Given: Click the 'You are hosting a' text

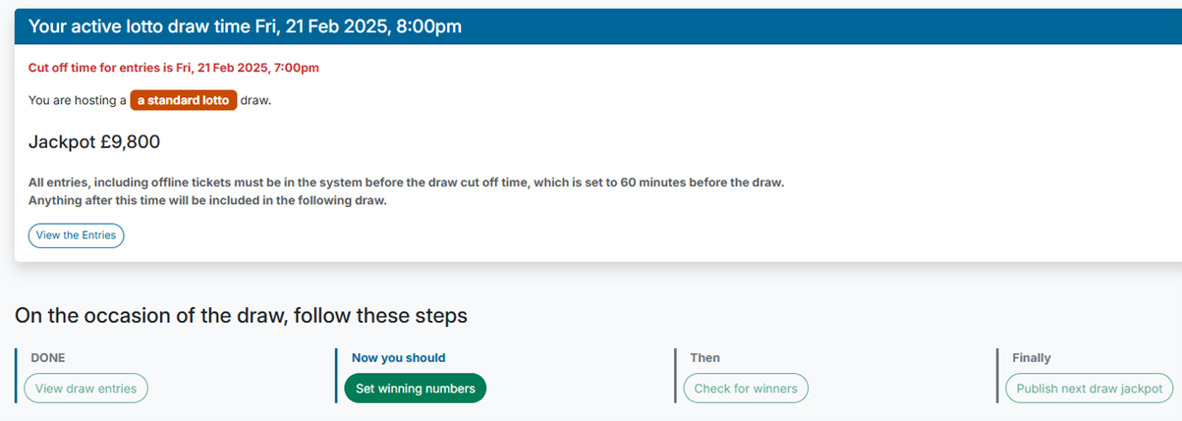Looking at the screenshot, I should tap(77, 100).
